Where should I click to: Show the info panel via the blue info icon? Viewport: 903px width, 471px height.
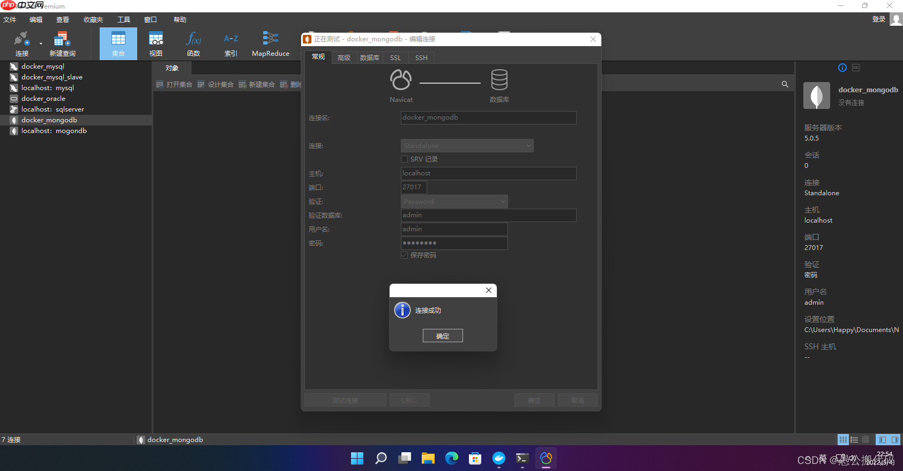[x=842, y=68]
